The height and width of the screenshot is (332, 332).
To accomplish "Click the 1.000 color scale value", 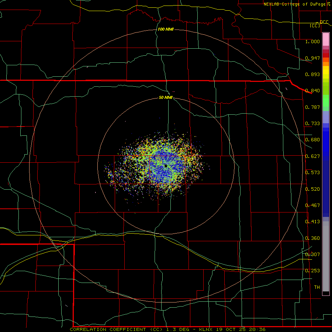I will (x=312, y=41).
